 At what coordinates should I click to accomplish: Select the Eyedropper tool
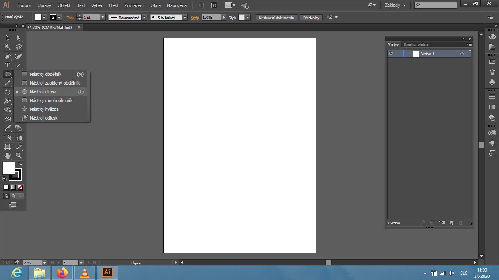[7, 128]
